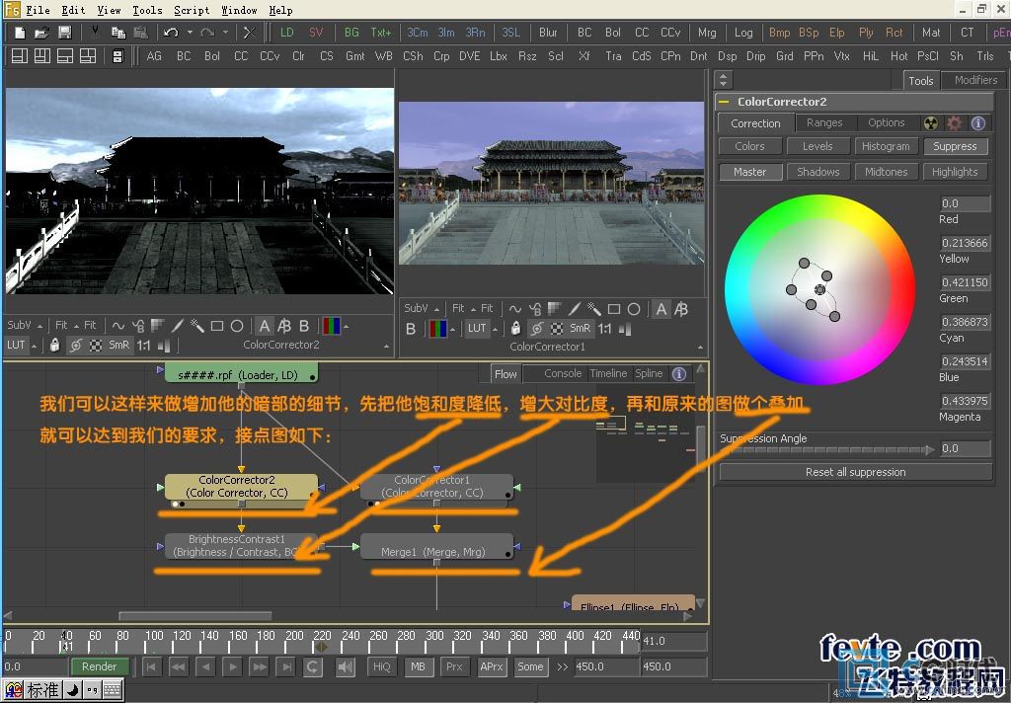Switch to the third view layout icon
Viewport: 1011px width, 703px height.
(x=64, y=56)
